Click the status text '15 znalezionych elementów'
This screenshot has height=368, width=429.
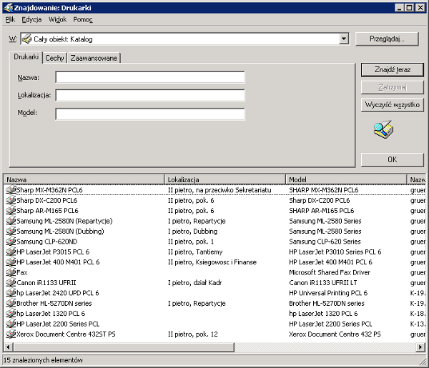coord(43,360)
